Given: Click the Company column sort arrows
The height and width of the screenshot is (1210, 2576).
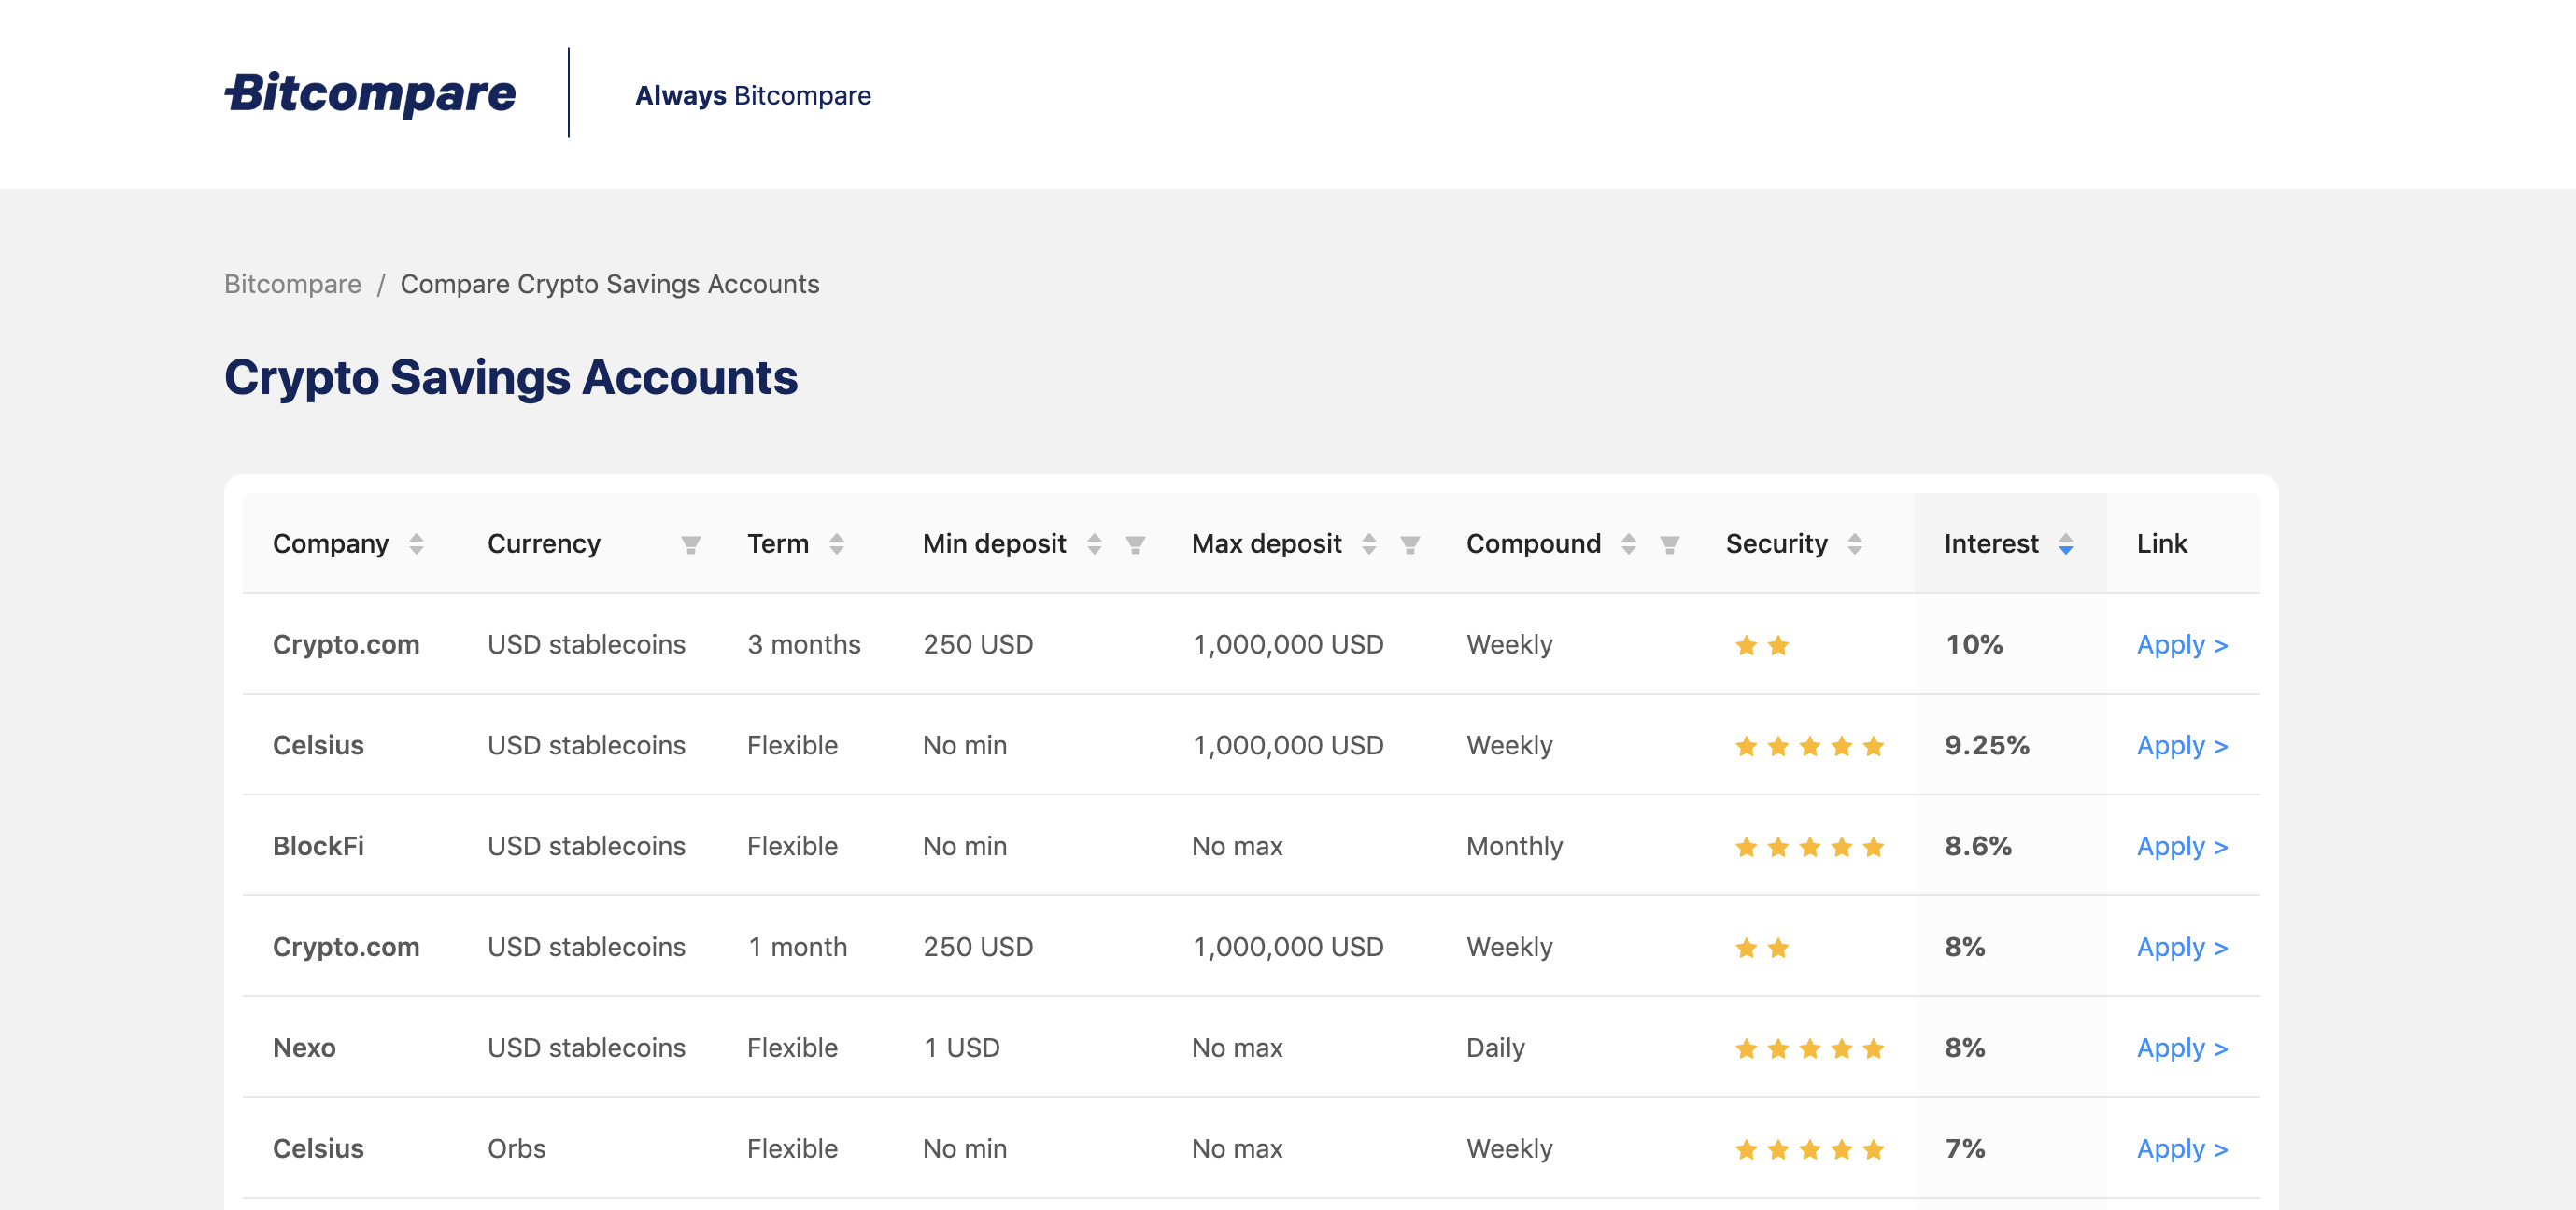Looking at the screenshot, I should pos(416,543).
